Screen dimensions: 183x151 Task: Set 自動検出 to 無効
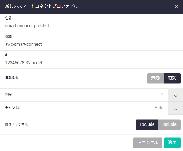coord(156,78)
